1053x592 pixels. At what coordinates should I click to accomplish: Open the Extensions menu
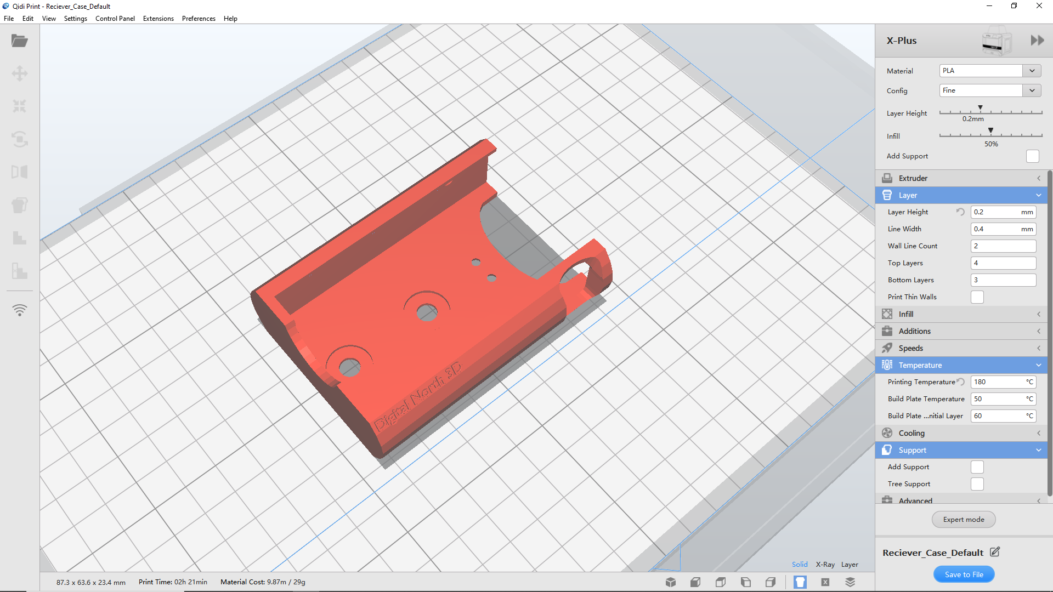158,19
